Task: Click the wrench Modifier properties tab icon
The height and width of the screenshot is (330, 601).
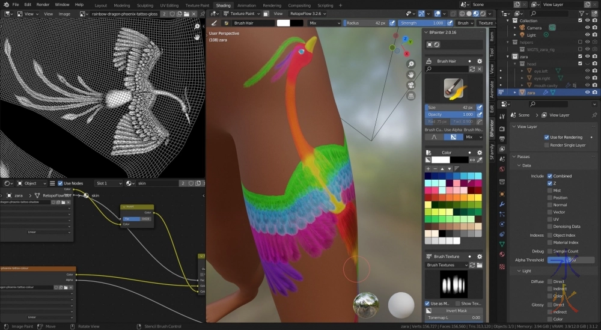Action: coord(502,204)
